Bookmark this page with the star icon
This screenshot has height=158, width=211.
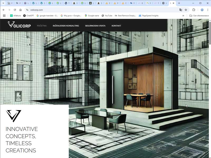[186, 10]
